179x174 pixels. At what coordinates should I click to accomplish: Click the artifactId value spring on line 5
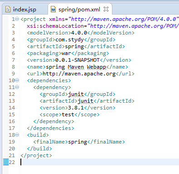[x=74, y=46]
